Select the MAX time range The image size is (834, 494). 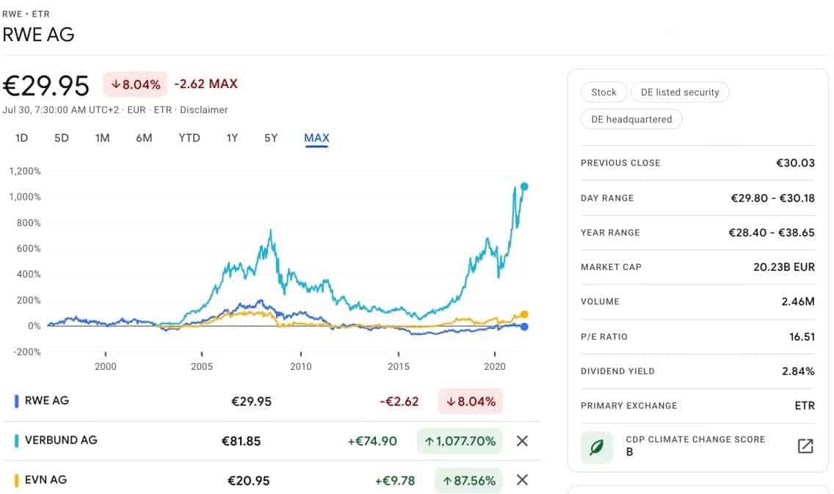pos(316,138)
